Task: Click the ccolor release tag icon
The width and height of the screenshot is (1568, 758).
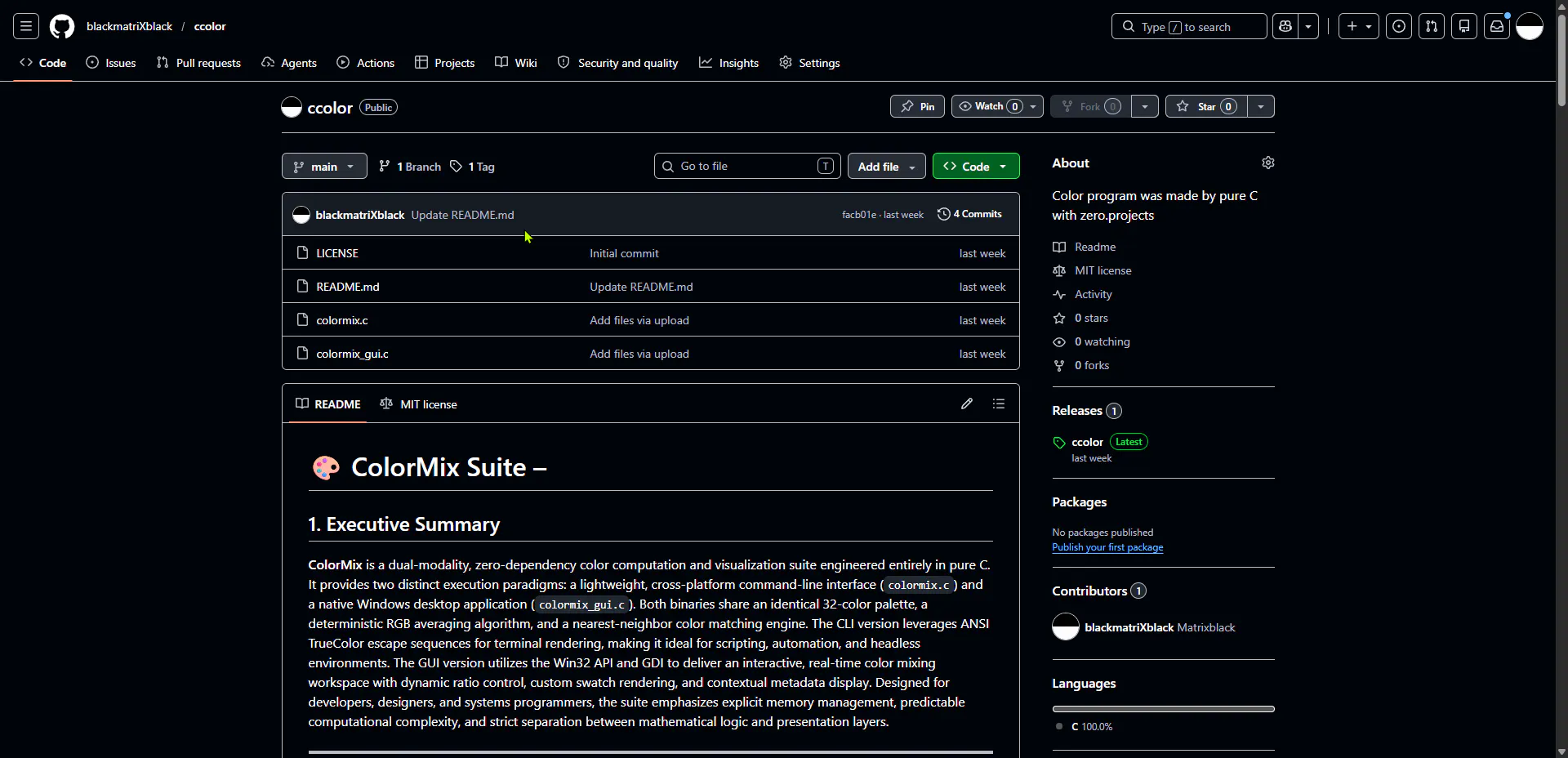Action: tap(1059, 443)
